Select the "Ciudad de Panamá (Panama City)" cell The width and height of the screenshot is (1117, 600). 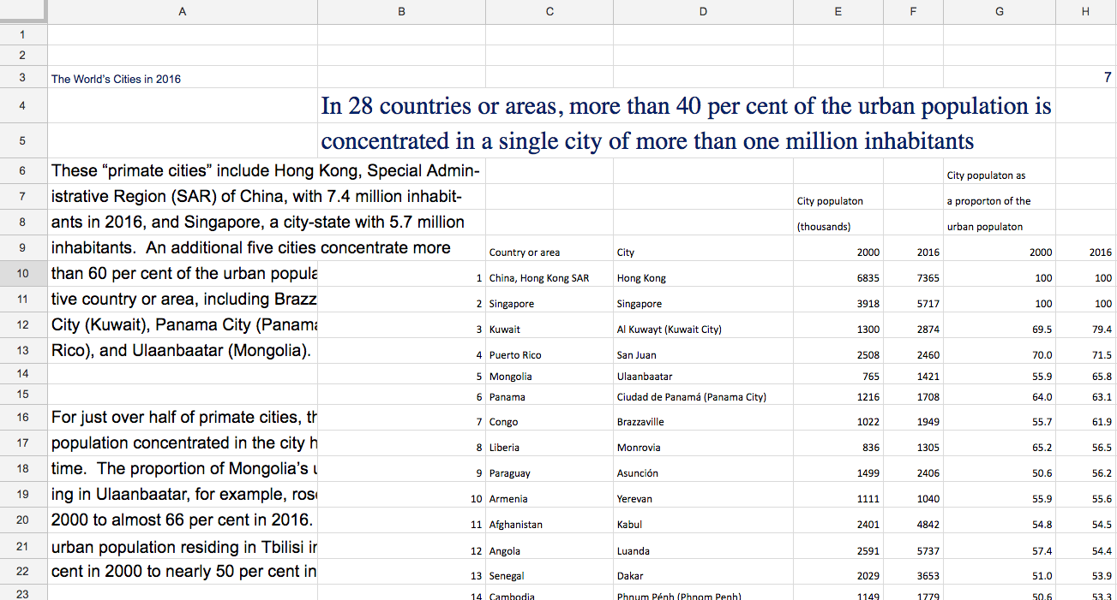(x=691, y=397)
